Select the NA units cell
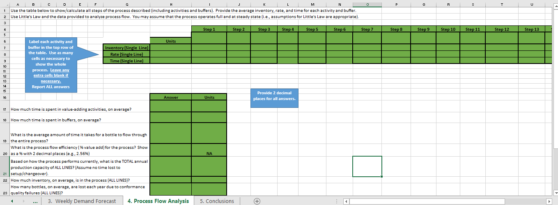This screenshot has height=205, width=558. (209, 150)
